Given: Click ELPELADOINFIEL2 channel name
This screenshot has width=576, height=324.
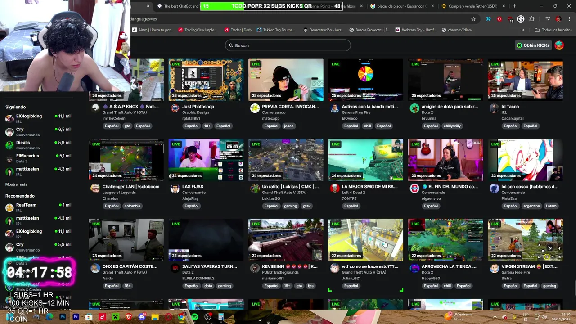Looking at the screenshot, I should pyautogui.click(x=198, y=278).
